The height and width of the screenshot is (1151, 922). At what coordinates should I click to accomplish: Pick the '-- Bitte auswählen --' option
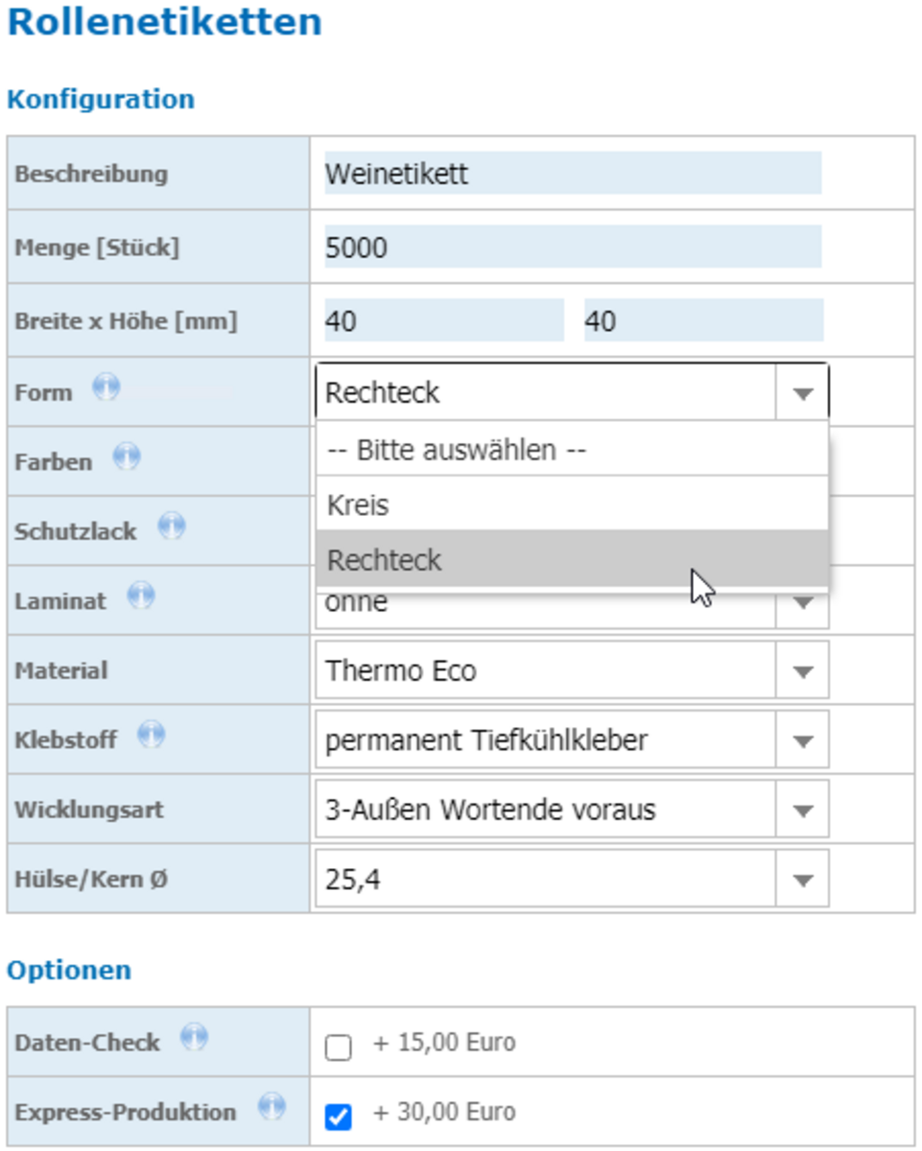tap(572, 449)
